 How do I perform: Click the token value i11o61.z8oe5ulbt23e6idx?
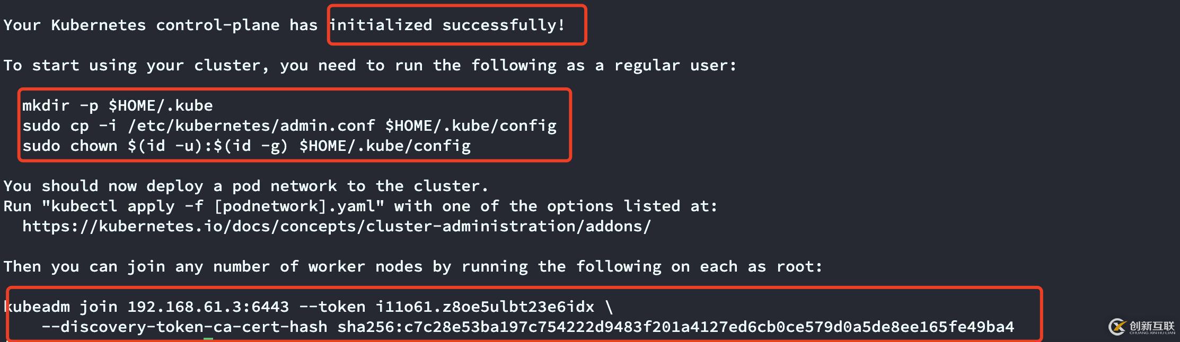tap(485, 307)
